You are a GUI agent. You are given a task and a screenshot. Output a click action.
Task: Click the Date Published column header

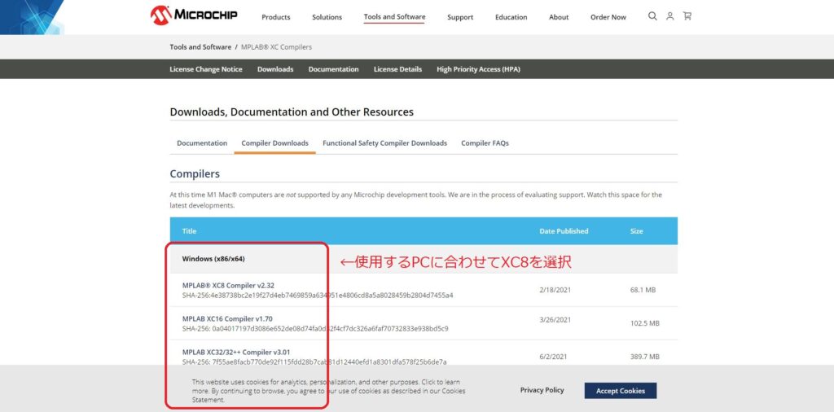(564, 231)
